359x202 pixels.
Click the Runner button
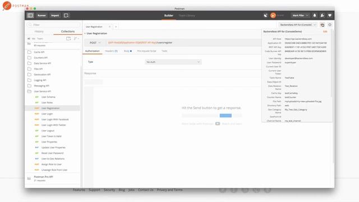[x=42, y=15]
